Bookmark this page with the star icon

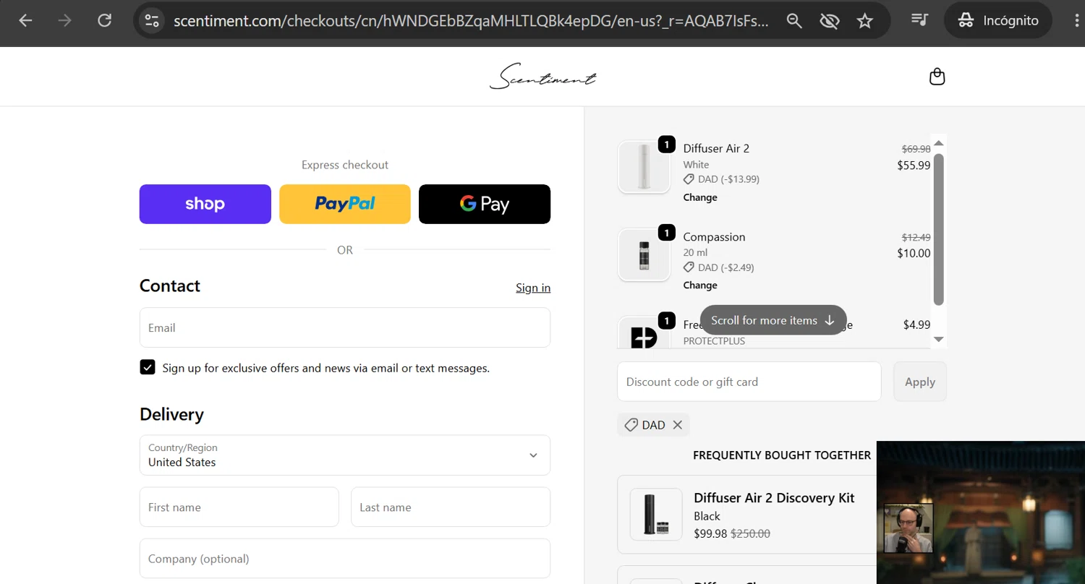[864, 21]
